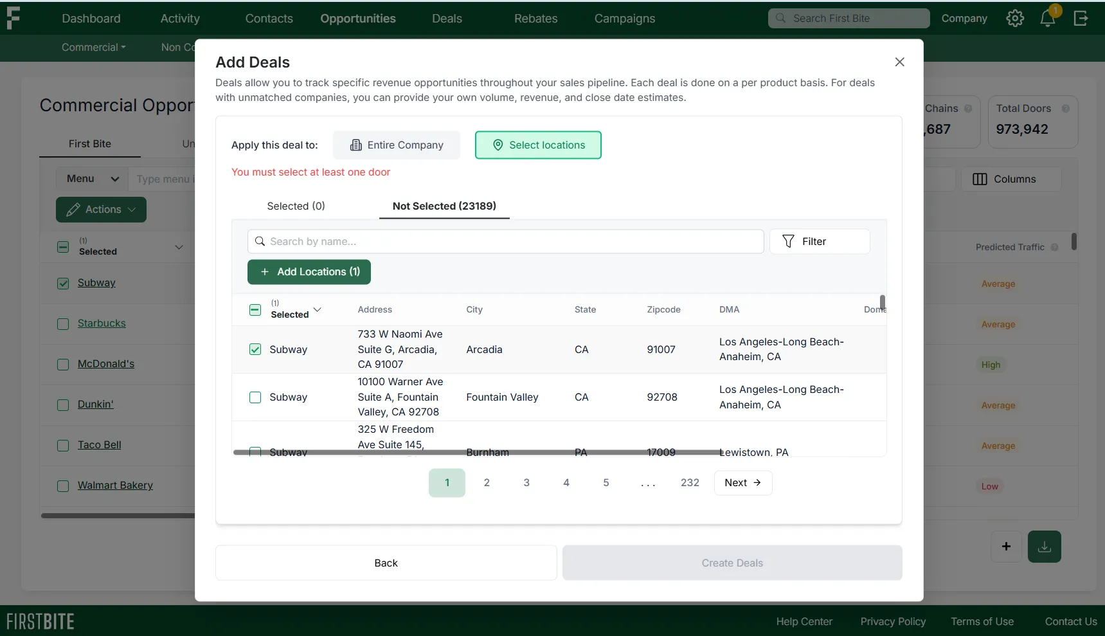Open the Activity menu
The height and width of the screenshot is (636, 1105).
click(x=180, y=19)
